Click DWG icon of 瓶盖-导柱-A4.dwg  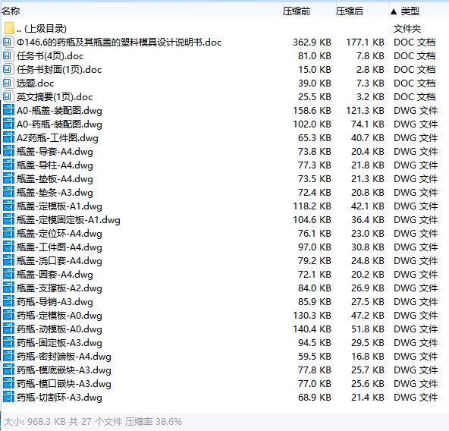[x=8, y=165]
